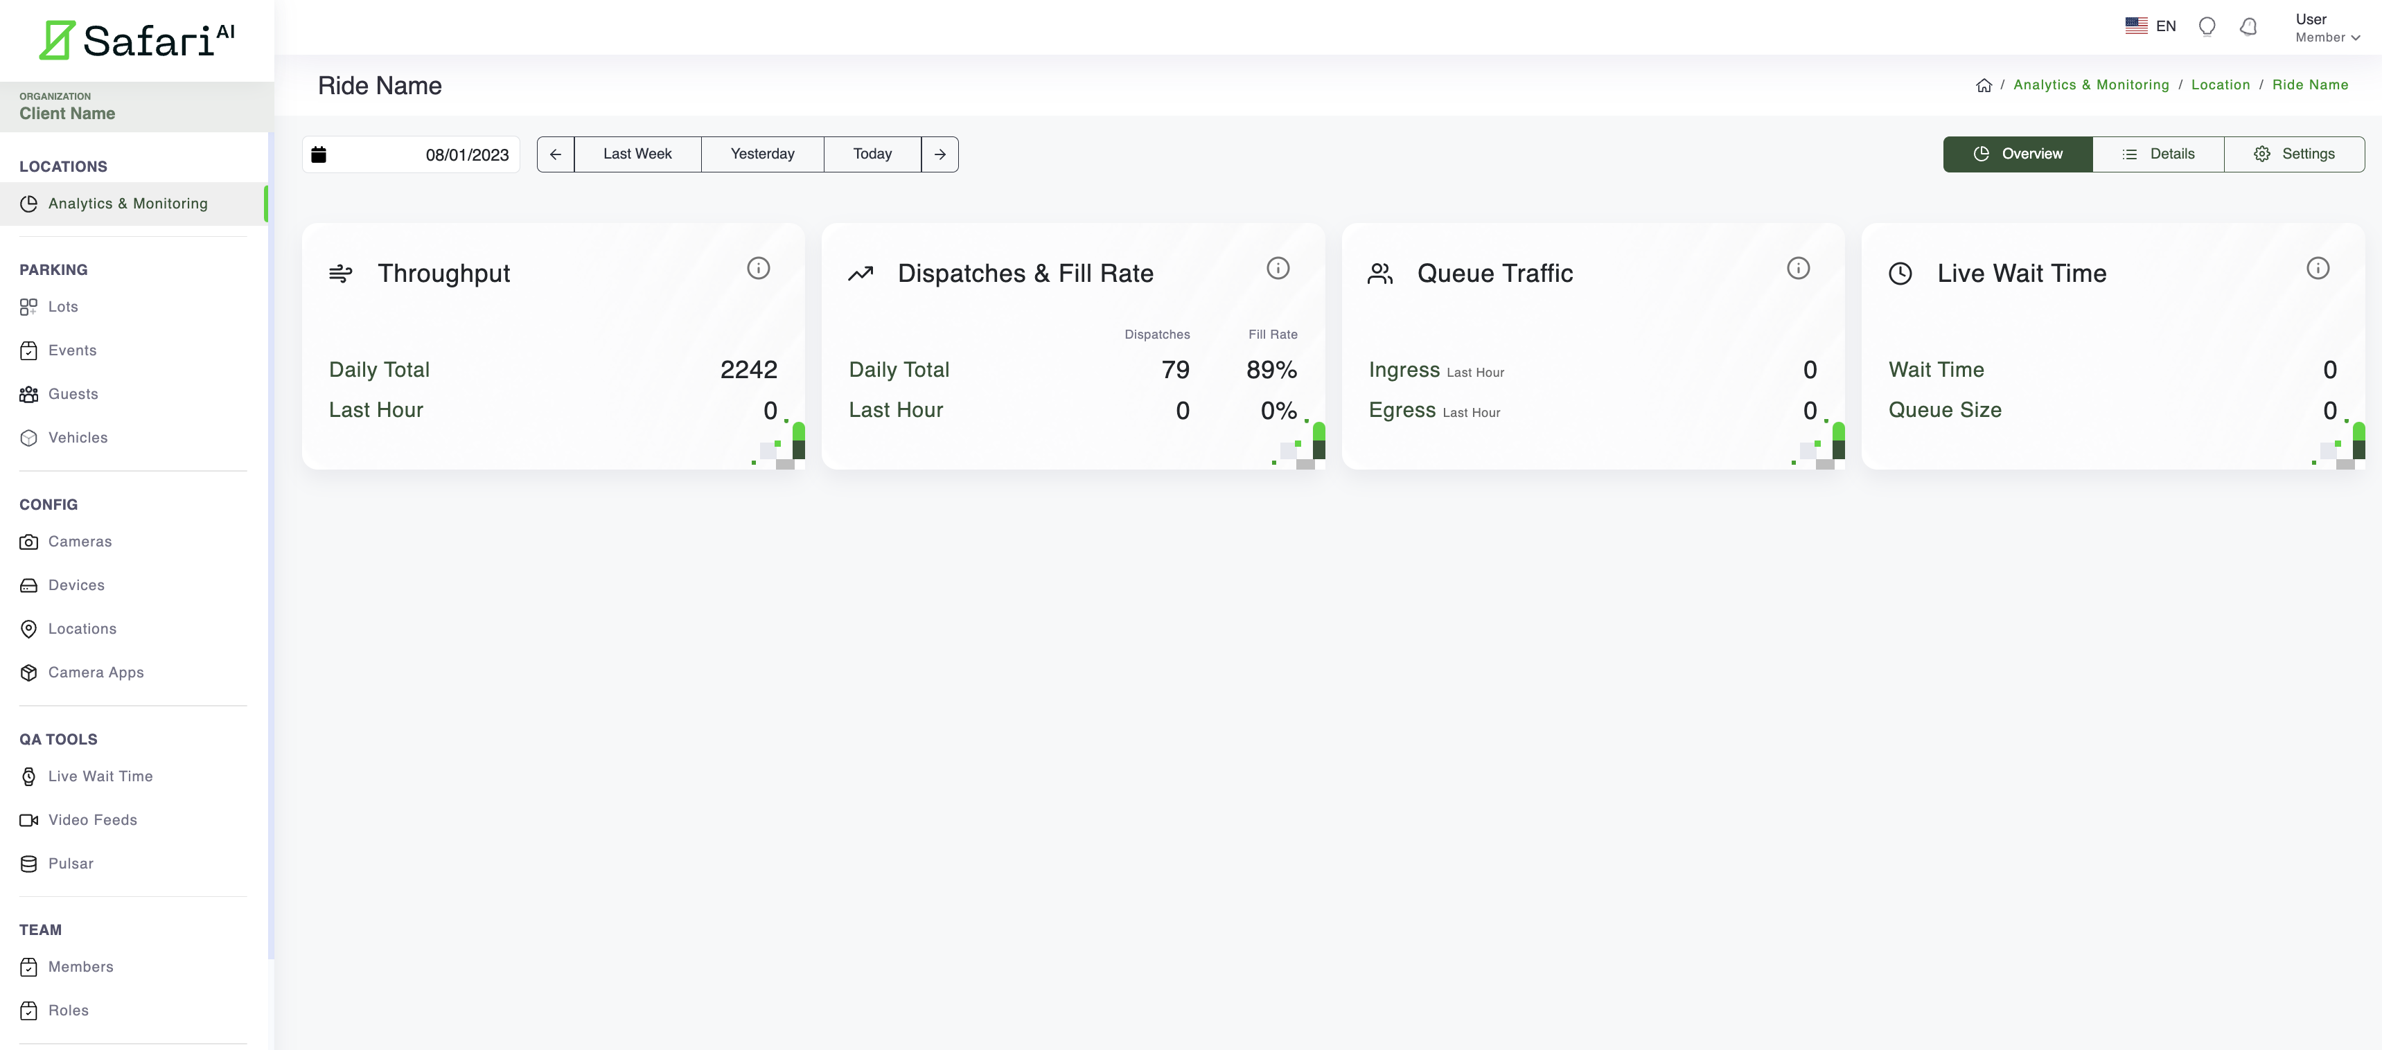Open Video Feeds in the sidebar
This screenshot has width=2382, height=1050.
click(91, 820)
